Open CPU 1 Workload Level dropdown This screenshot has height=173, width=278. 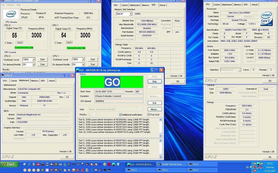83,59
